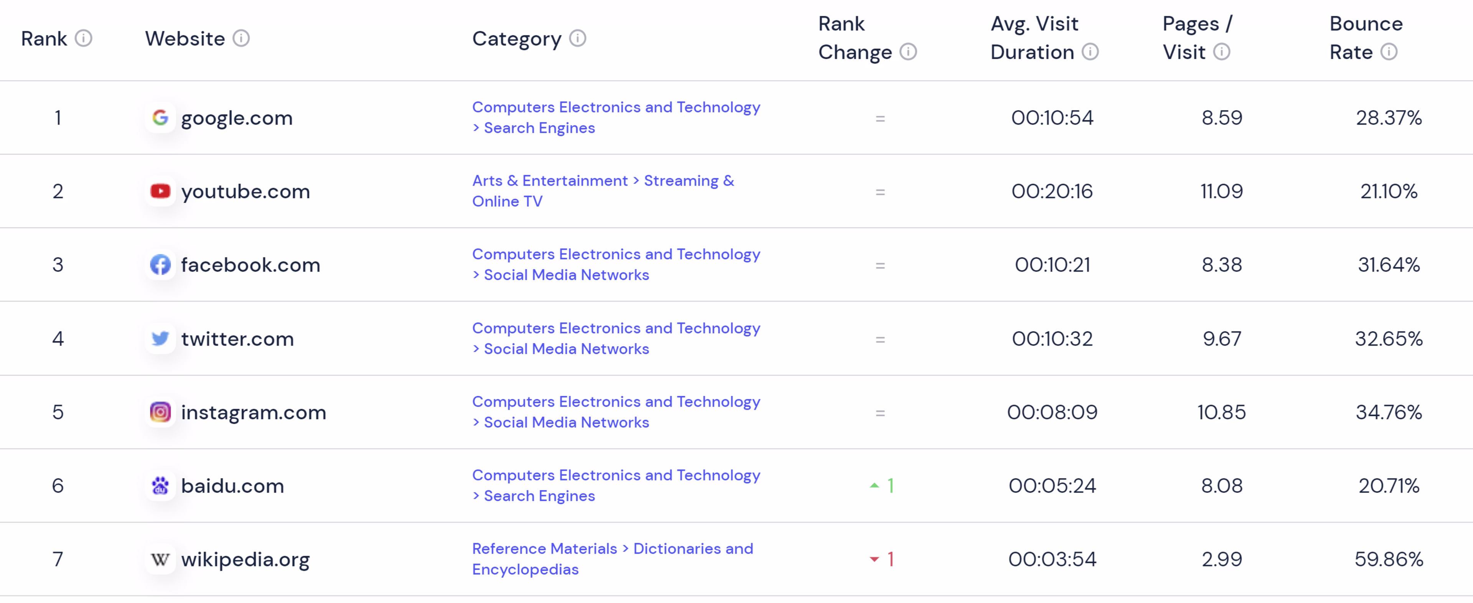1473x603 pixels.
Task: Select the wikipedia.org website entry
Action: pos(245,559)
